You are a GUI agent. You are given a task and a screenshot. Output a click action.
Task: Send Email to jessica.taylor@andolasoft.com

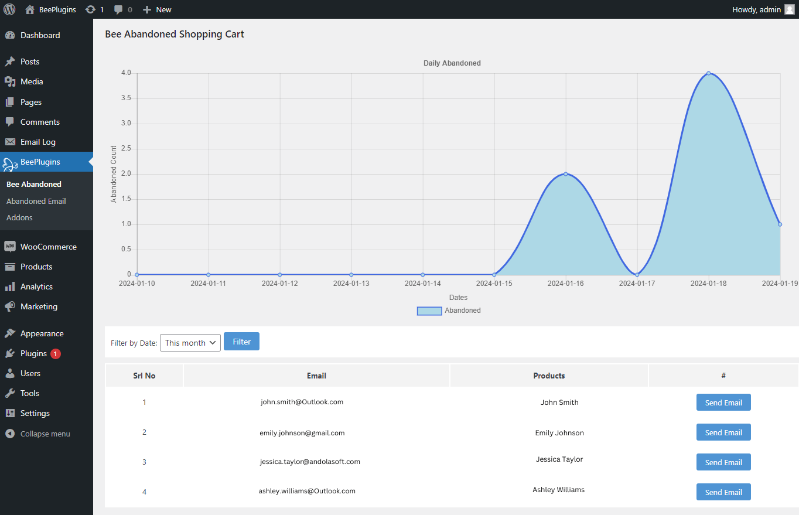tap(723, 462)
